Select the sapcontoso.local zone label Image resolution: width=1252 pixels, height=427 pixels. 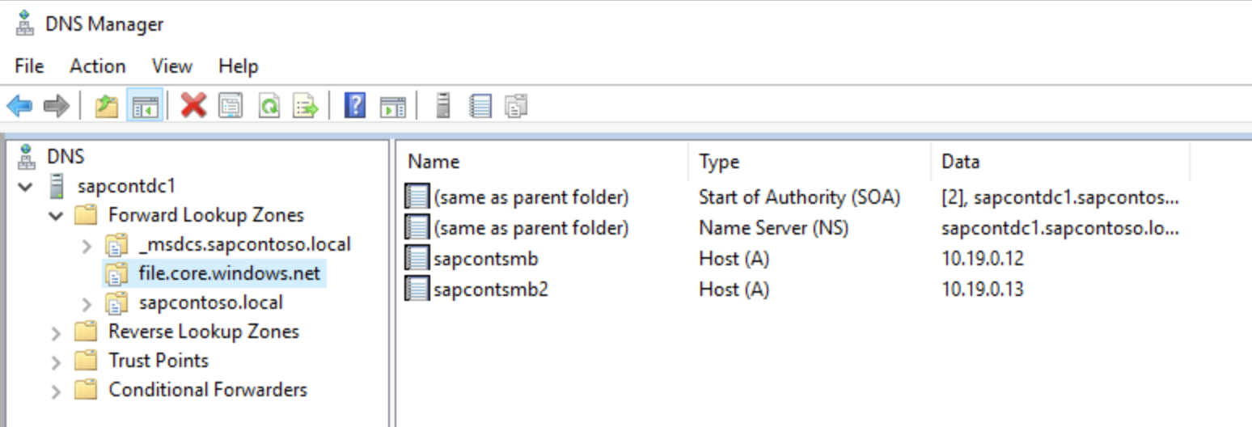211,302
